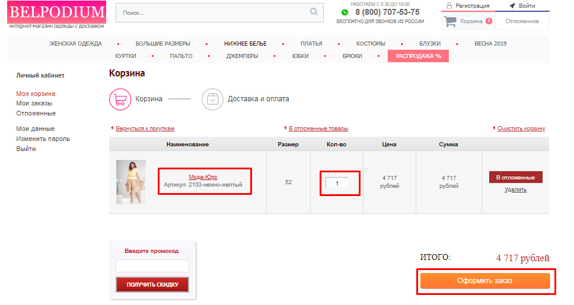Click Удалить to remove item
The image size is (574, 305).
515,190
